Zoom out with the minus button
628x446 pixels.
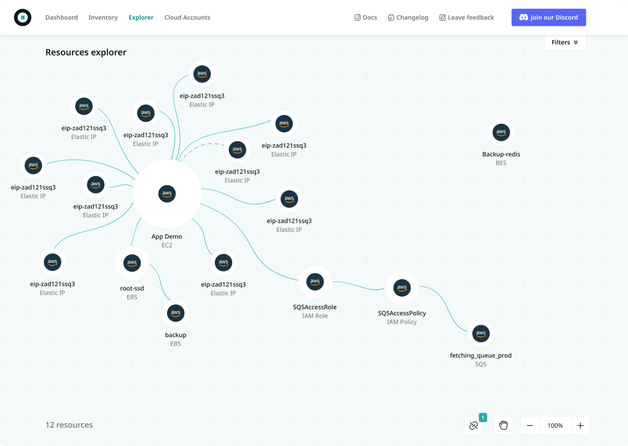coord(530,425)
